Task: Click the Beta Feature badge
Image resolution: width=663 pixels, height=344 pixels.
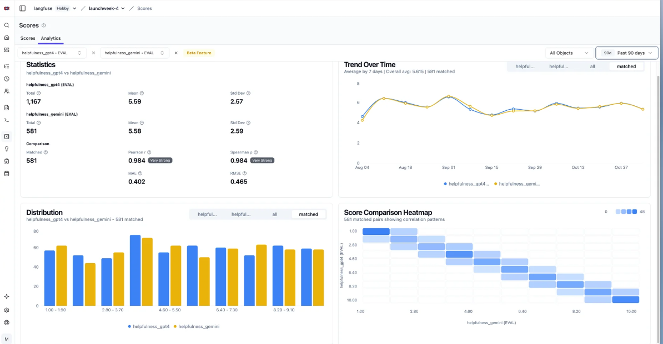Action: click(x=199, y=53)
